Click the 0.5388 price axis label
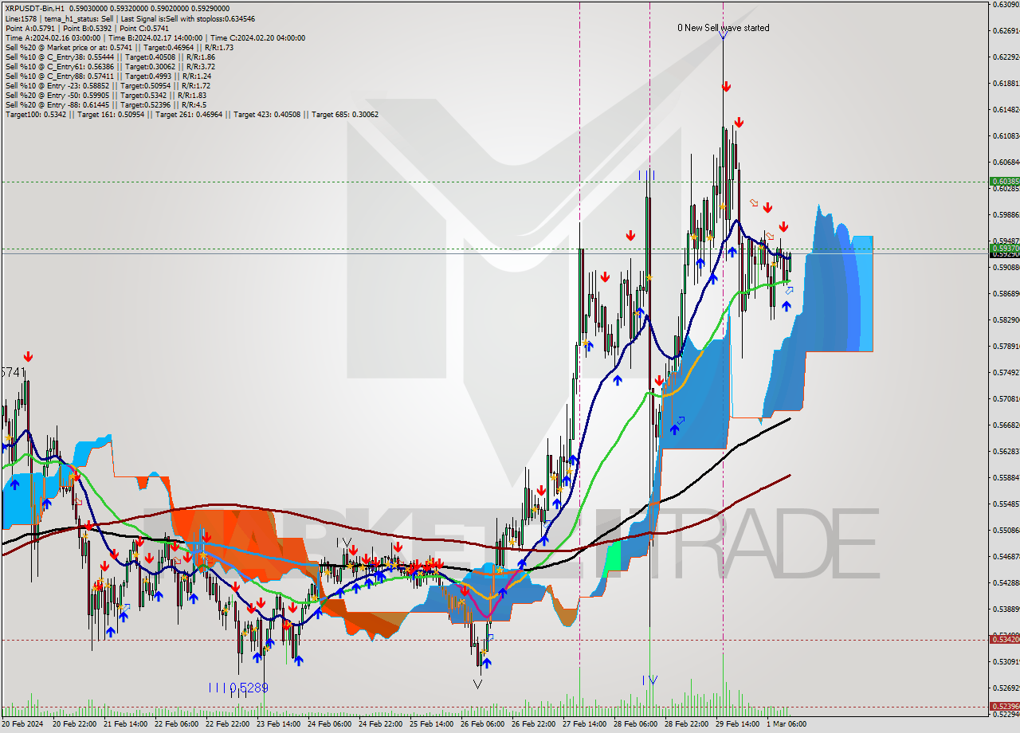 (1006, 610)
